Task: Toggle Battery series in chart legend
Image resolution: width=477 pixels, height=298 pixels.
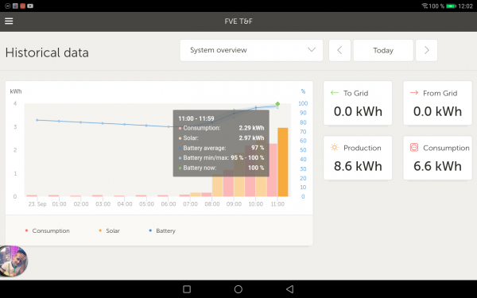Action: point(162,230)
